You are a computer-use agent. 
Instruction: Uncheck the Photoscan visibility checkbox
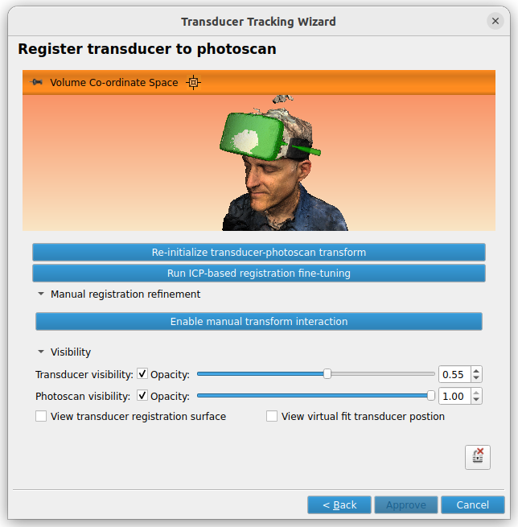coord(142,396)
